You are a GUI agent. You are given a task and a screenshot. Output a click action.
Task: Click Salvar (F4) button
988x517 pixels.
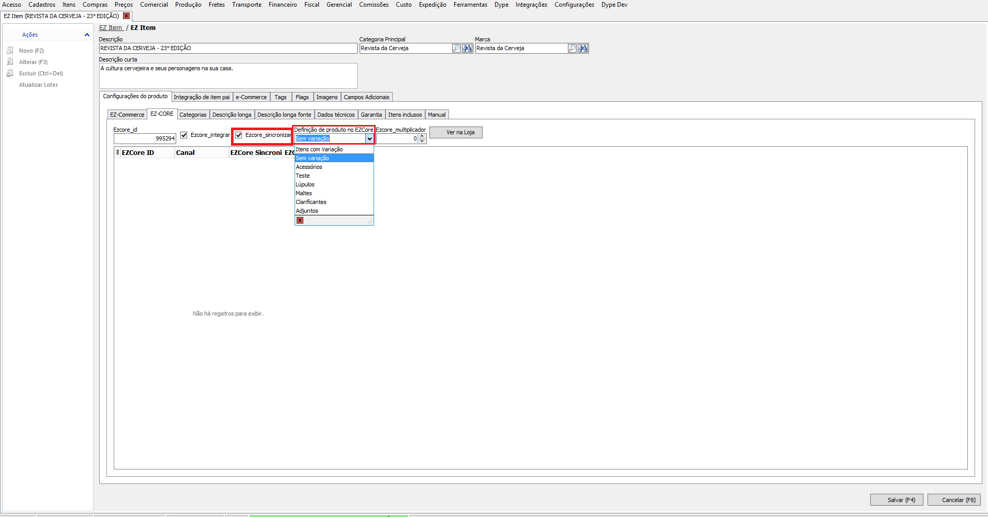tap(897, 500)
